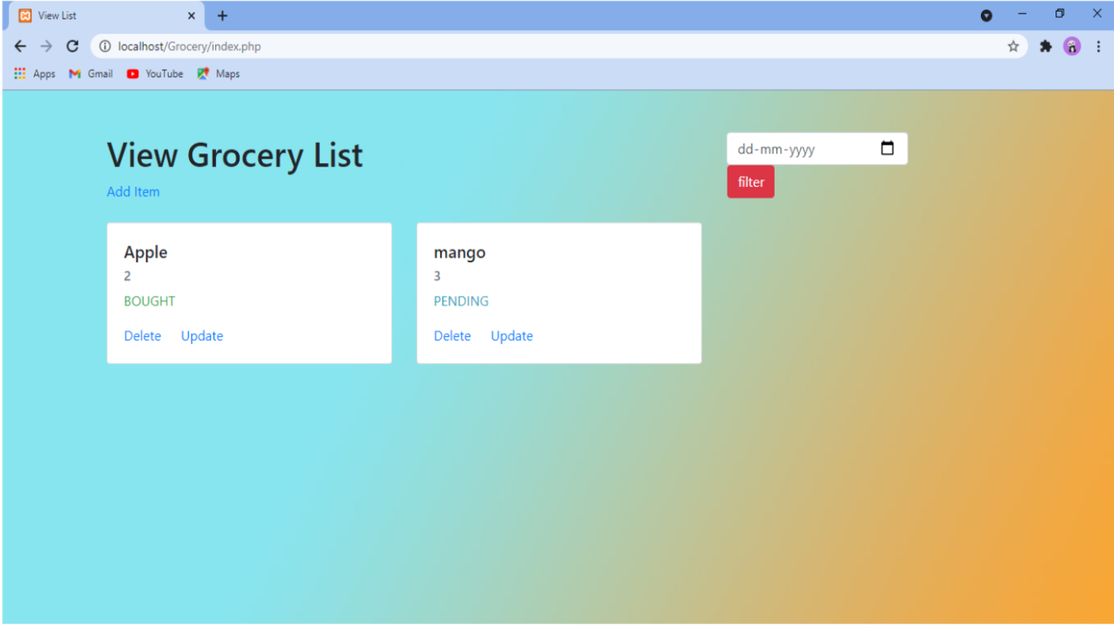Image resolution: width=1114 pixels, height=625 pixels.
Task: Open the browser profile avatar icon
Action: coord(1072,46)
